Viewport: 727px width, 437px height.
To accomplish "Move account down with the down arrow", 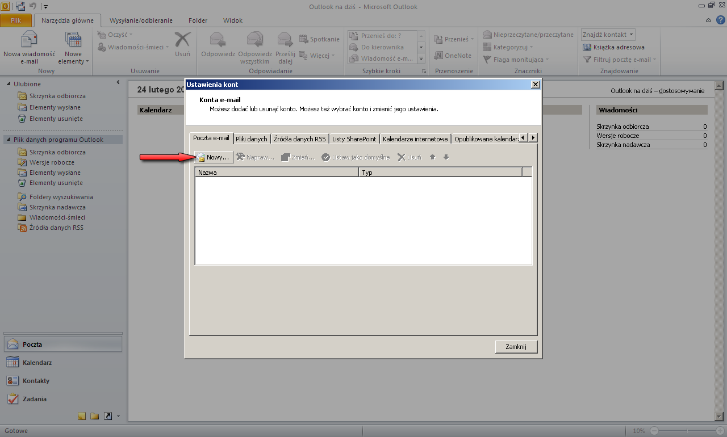I will tap(446, 157).
